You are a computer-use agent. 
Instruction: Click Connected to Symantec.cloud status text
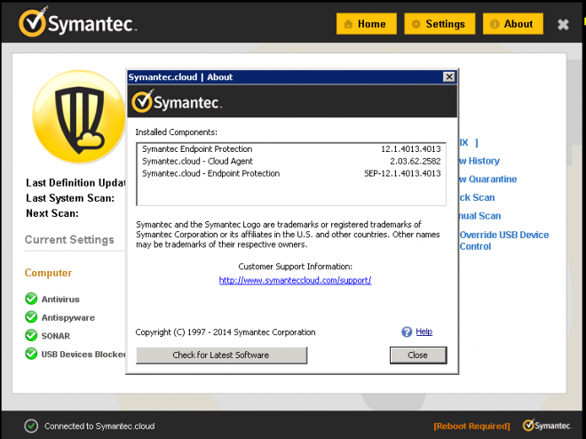[x=99, y=427]
